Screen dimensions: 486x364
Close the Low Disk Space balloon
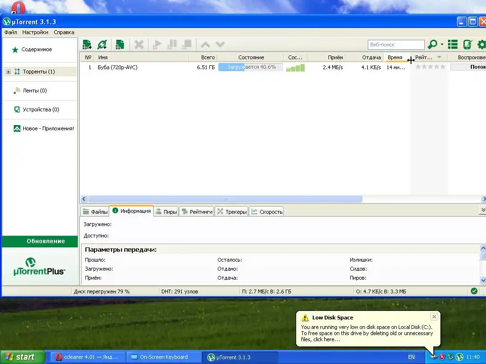tap(434, 317)
